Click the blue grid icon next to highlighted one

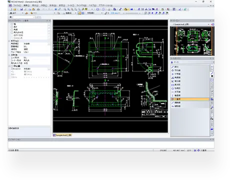pyautogui.click(x=83, y=13)
